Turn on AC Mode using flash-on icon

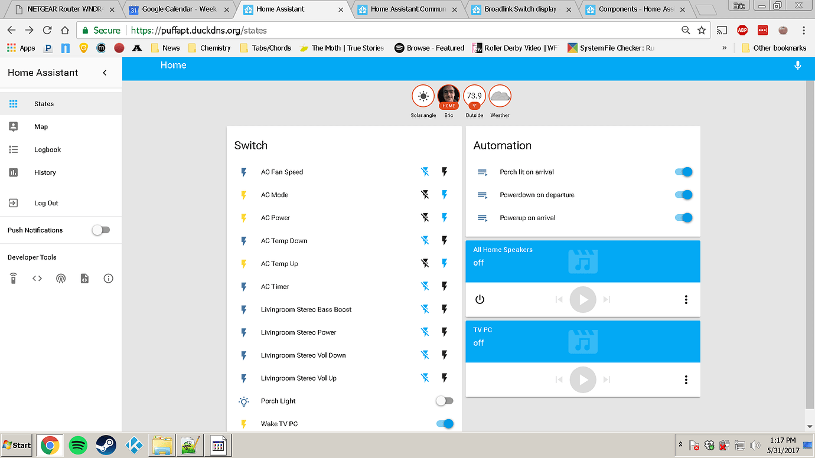[x=445, y=195]
